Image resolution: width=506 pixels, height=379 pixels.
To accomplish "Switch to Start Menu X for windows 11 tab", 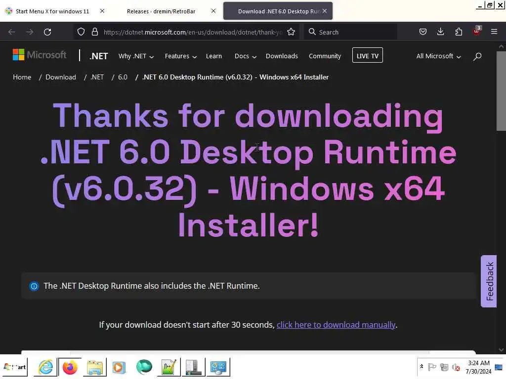I will click(51, 11).
